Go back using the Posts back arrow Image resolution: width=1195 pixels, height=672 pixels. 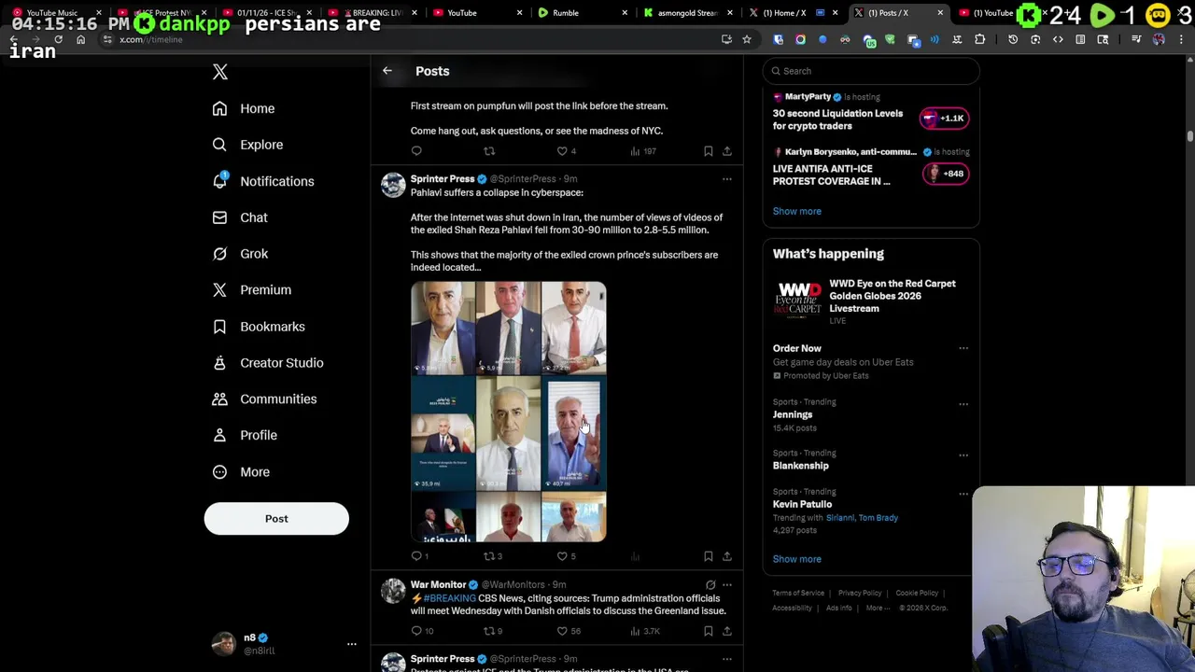click(x=387, y=71)
